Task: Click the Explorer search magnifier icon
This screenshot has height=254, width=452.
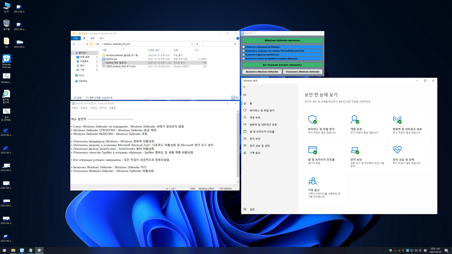Action: (235, 44)
